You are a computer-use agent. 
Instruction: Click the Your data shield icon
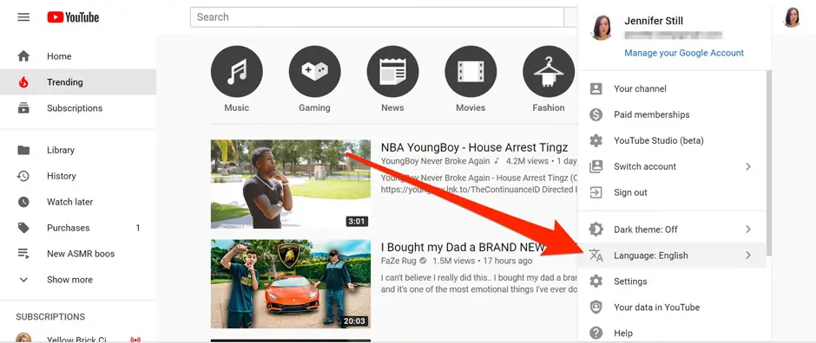tap(596, 307)
